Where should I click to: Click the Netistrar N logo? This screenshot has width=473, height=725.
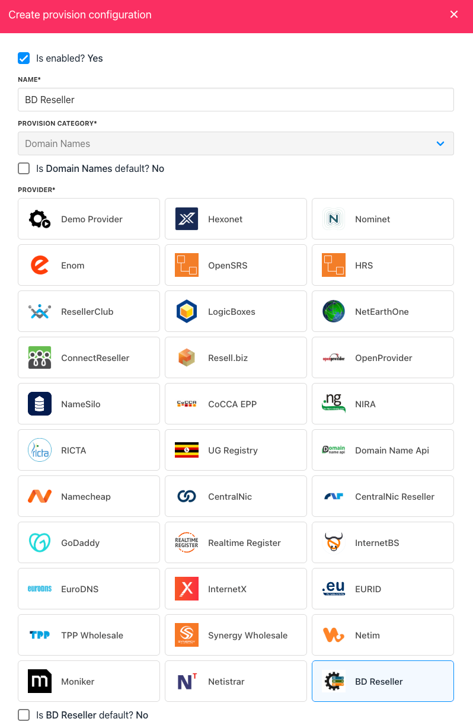click(187, 682)
